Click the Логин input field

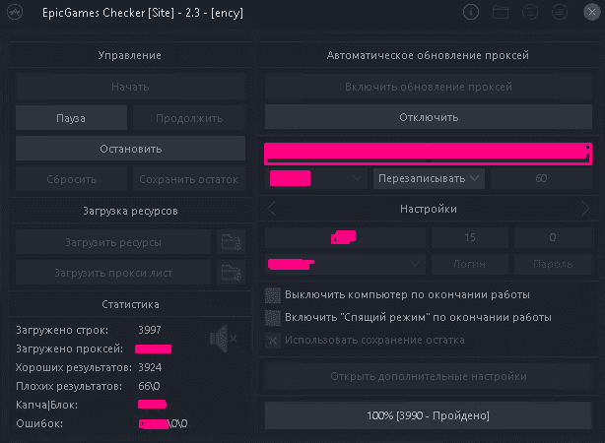click(x=470, y=264)
